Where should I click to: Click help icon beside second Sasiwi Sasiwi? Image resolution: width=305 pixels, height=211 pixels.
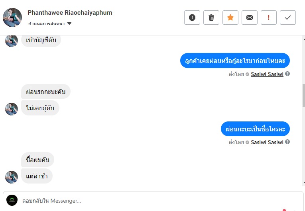click(x=287, y=142)
